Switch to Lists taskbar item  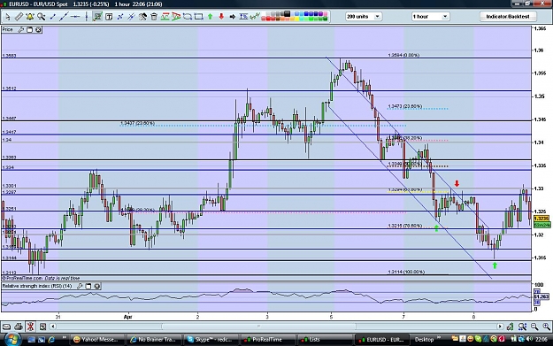[x=325, y=340]
